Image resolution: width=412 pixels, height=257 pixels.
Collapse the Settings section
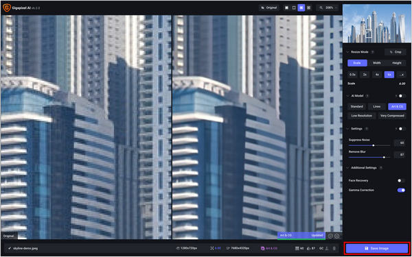347,129
